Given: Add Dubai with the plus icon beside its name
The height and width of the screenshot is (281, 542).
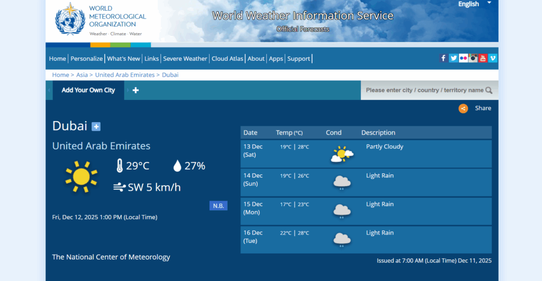Looking at the screenshot, I should 96,127.
